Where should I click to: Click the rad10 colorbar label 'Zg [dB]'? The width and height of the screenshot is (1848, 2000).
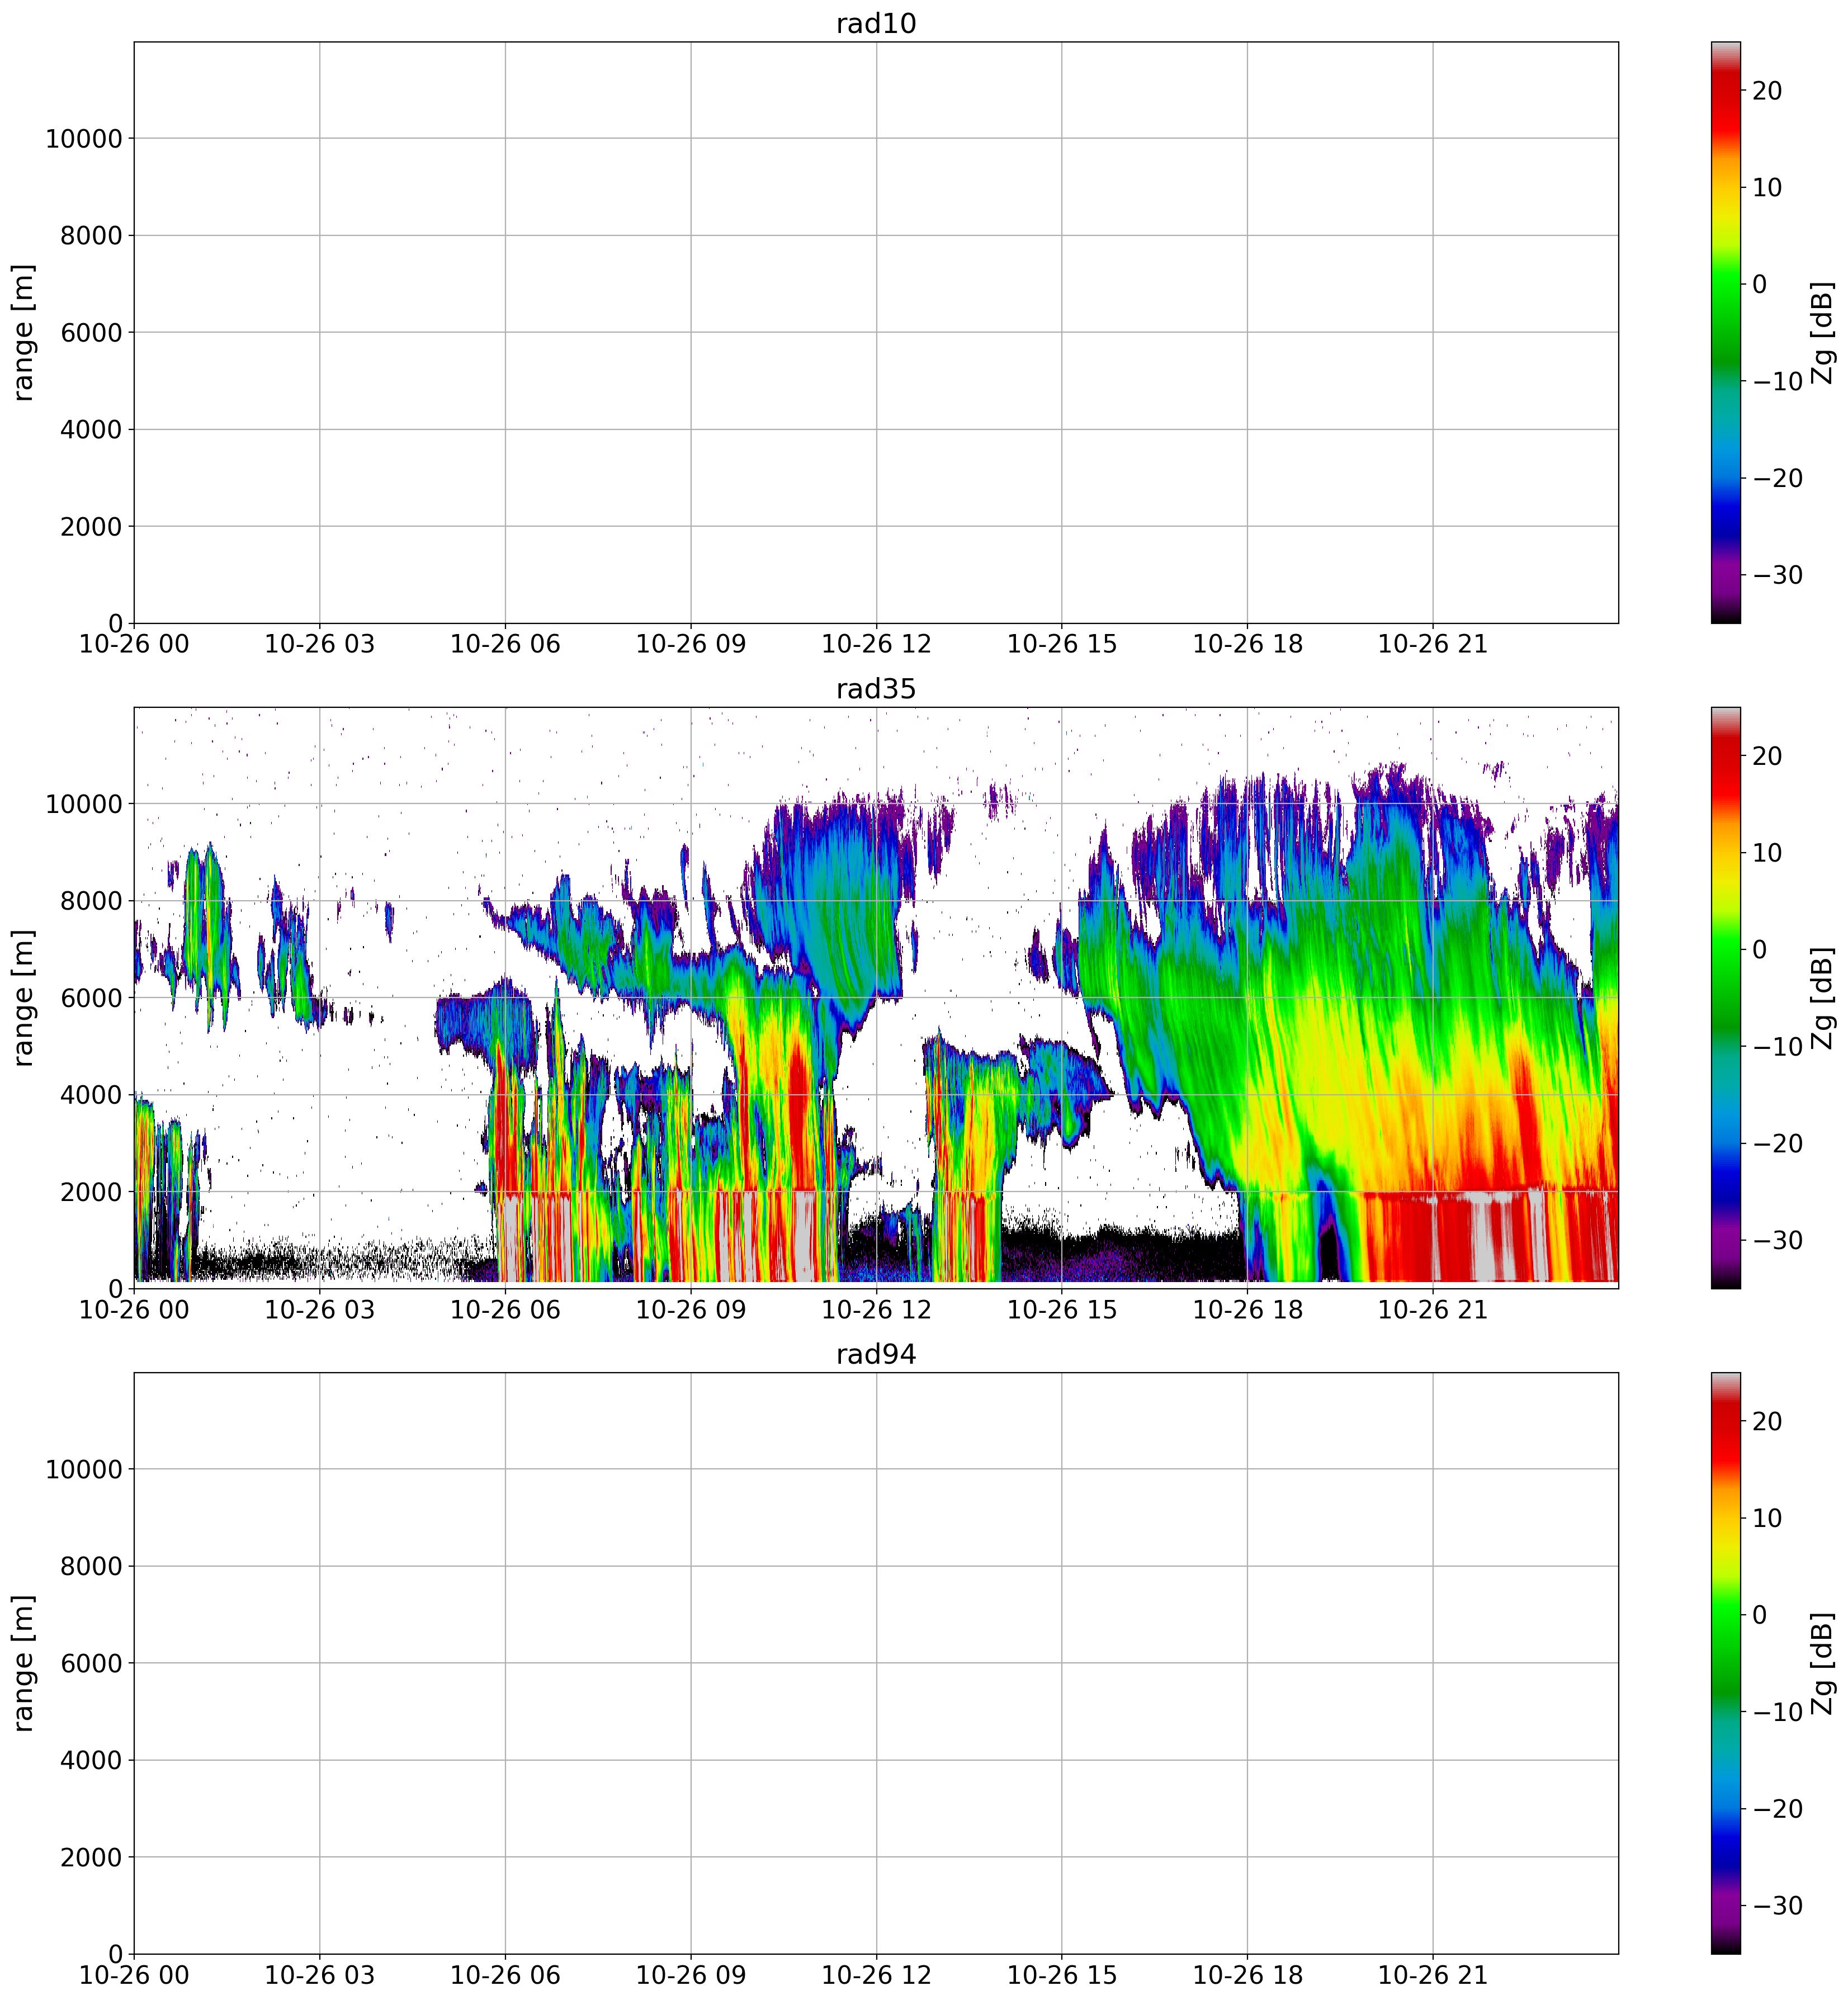pyautogui.click(x=1823, y=332)
